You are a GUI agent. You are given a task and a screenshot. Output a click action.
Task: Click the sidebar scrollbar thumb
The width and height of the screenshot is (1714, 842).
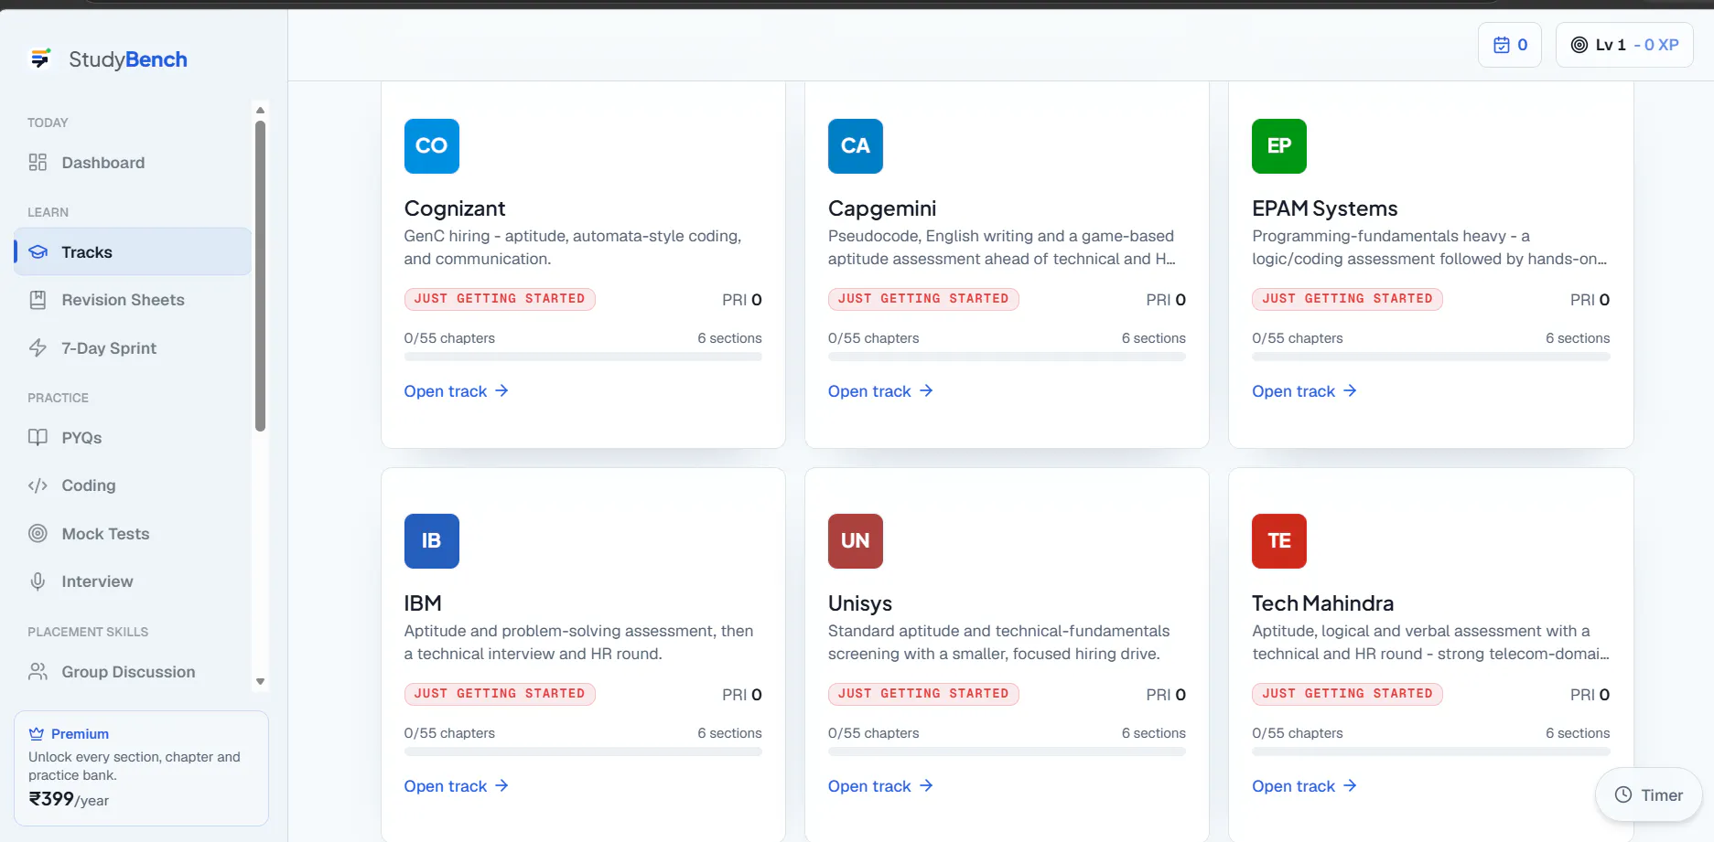point(261,275)
